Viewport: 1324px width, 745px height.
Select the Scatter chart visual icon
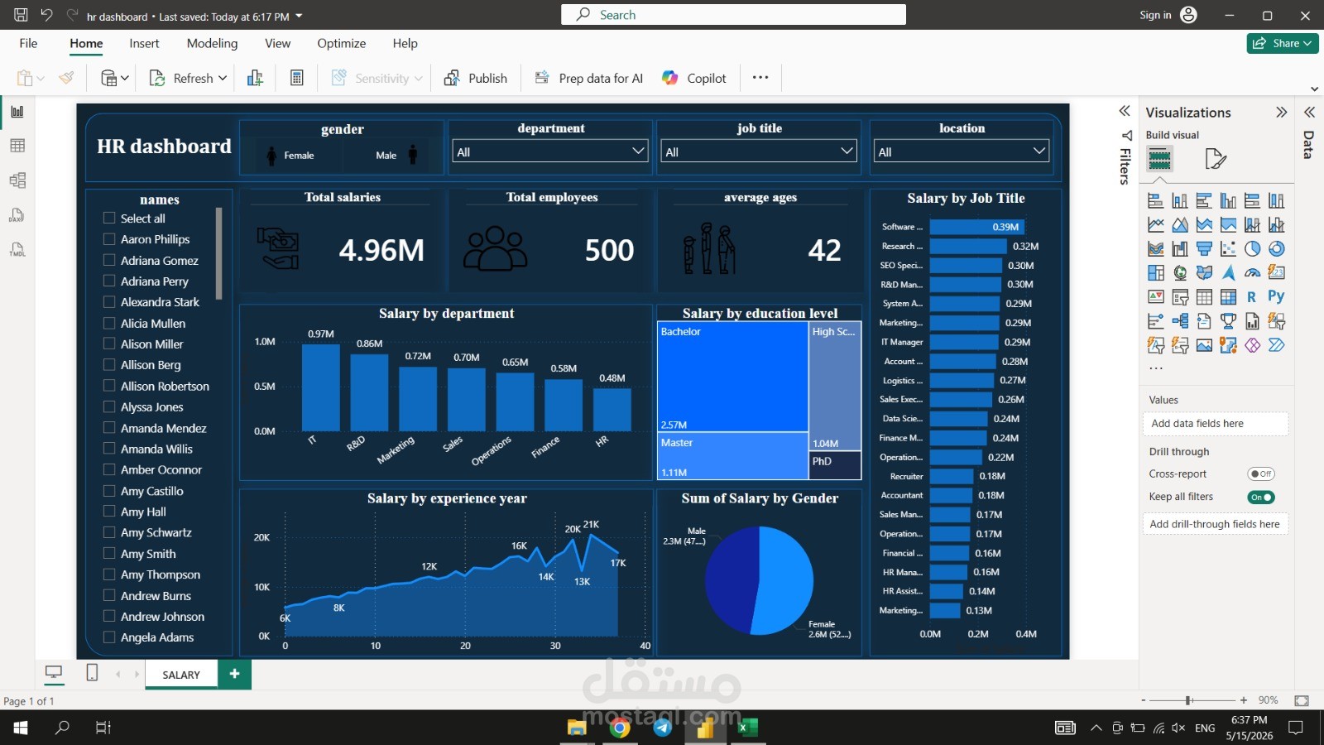tap(1229, 248)
